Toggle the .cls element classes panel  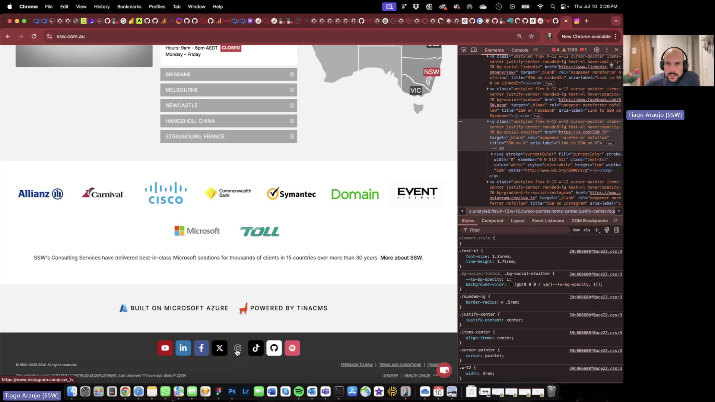[587, 230]
